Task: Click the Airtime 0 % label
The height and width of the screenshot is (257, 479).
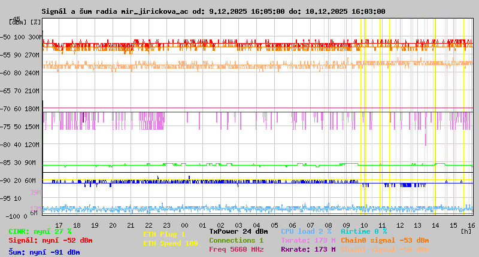Action: [363, 231]
